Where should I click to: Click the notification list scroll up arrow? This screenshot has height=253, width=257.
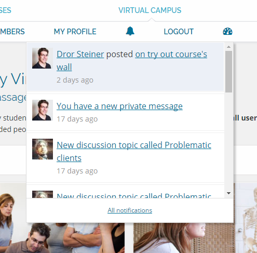pos(228,47)
